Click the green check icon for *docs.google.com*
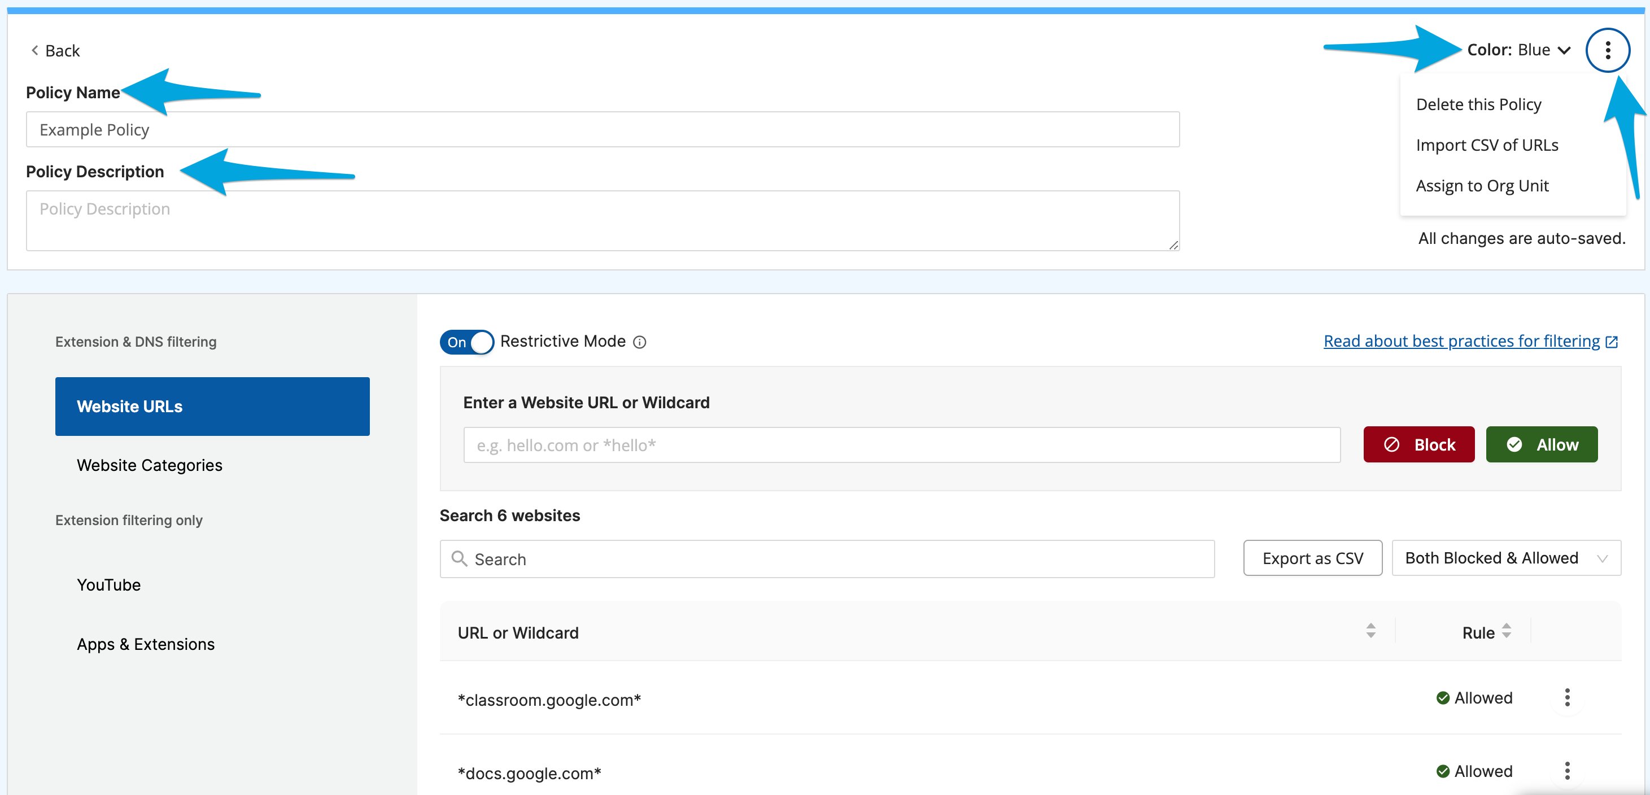Image resolution: width=1650 pixels, height=795 pixels. tap(1442, 771)
